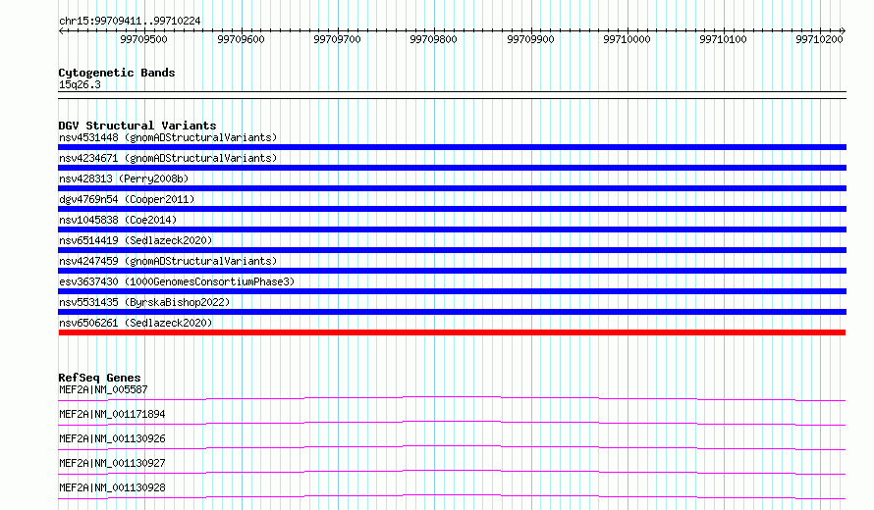
Task: Open variant esv3637430 (1000GenomesConsortiumPhase3) label
Action: tap(177, 281)
